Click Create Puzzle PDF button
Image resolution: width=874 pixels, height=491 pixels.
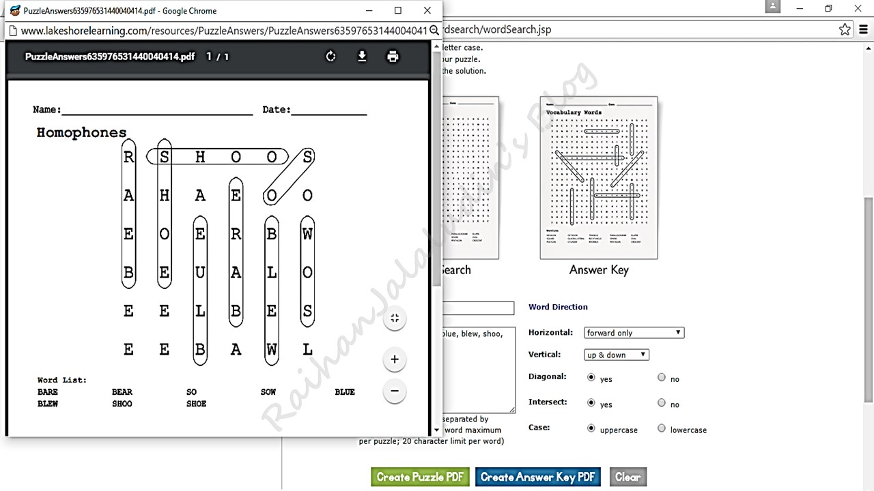(420, 477)
